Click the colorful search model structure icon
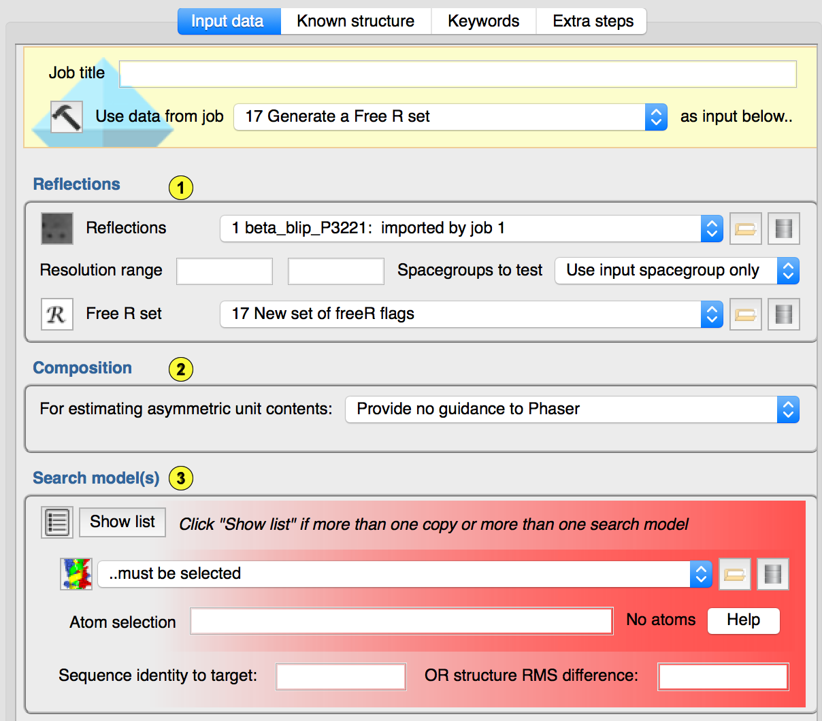This screenshot has height=721, width=822. 76,574
